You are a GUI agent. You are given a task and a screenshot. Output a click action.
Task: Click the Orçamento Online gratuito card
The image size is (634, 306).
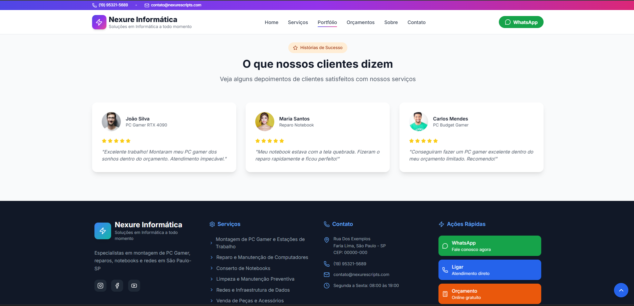click(x=490, y=294)
